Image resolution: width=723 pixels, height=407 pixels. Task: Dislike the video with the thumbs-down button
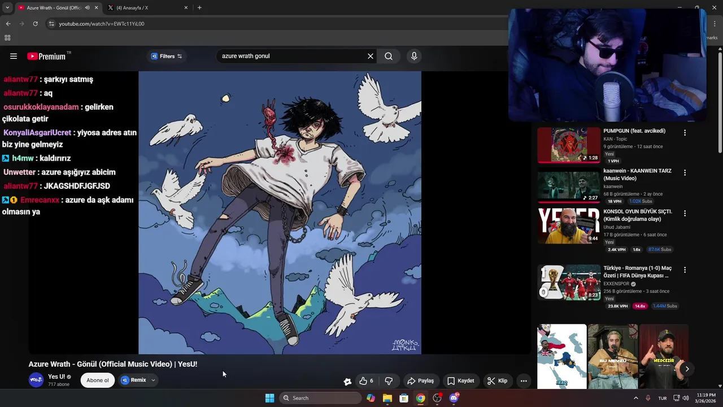point(389,380)
